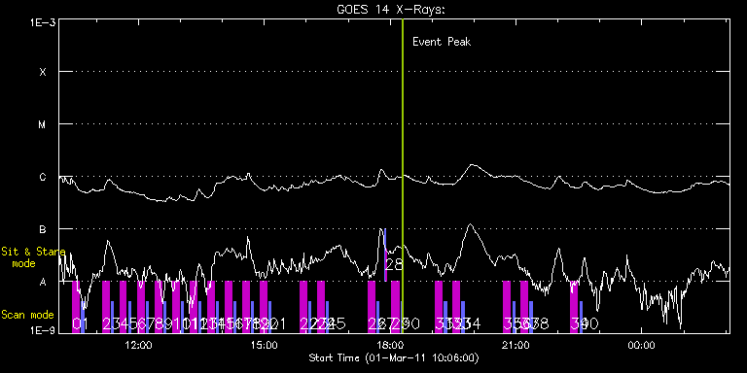Click the 'GOES 14 X-Rays:' plot title

click(391, 10)
